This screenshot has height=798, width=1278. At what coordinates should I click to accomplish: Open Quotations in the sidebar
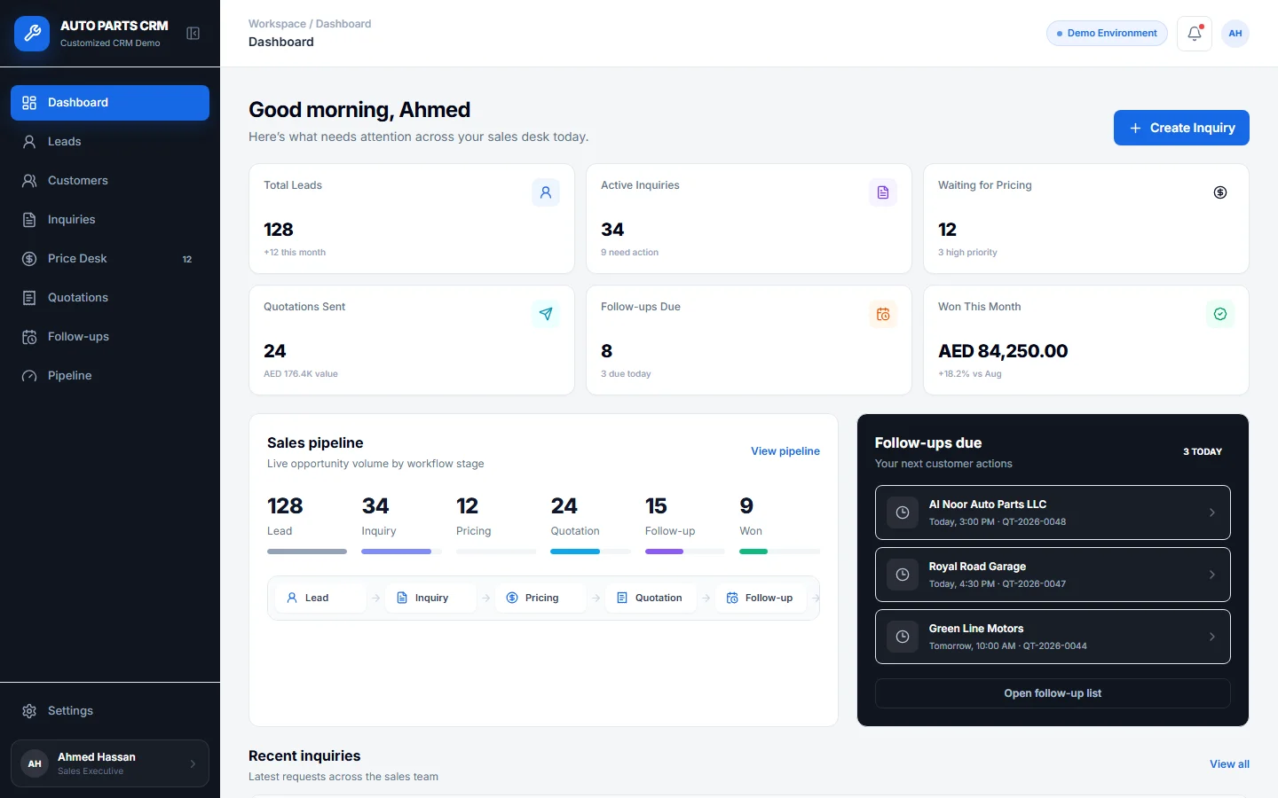(110, 298)
